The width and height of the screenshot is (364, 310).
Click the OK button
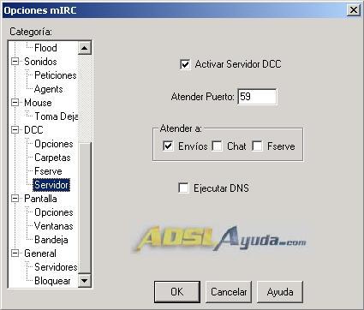177,292
